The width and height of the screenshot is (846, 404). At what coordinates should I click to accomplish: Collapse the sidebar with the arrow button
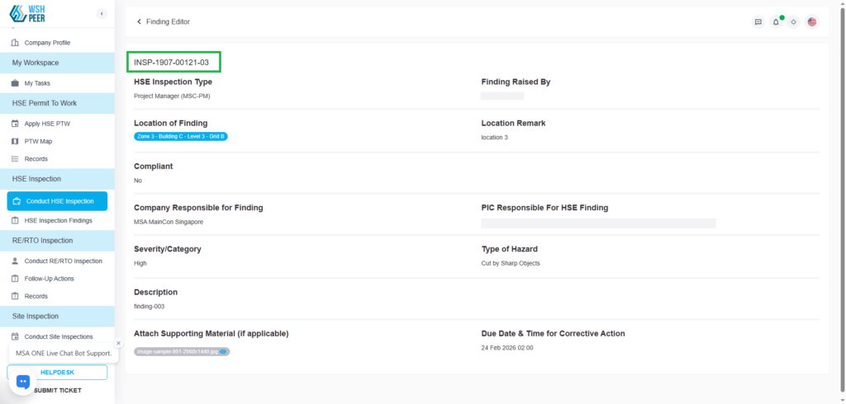102,13
